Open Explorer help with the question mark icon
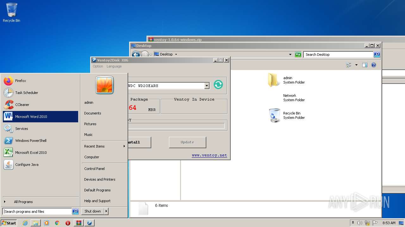 coord(374,65)
